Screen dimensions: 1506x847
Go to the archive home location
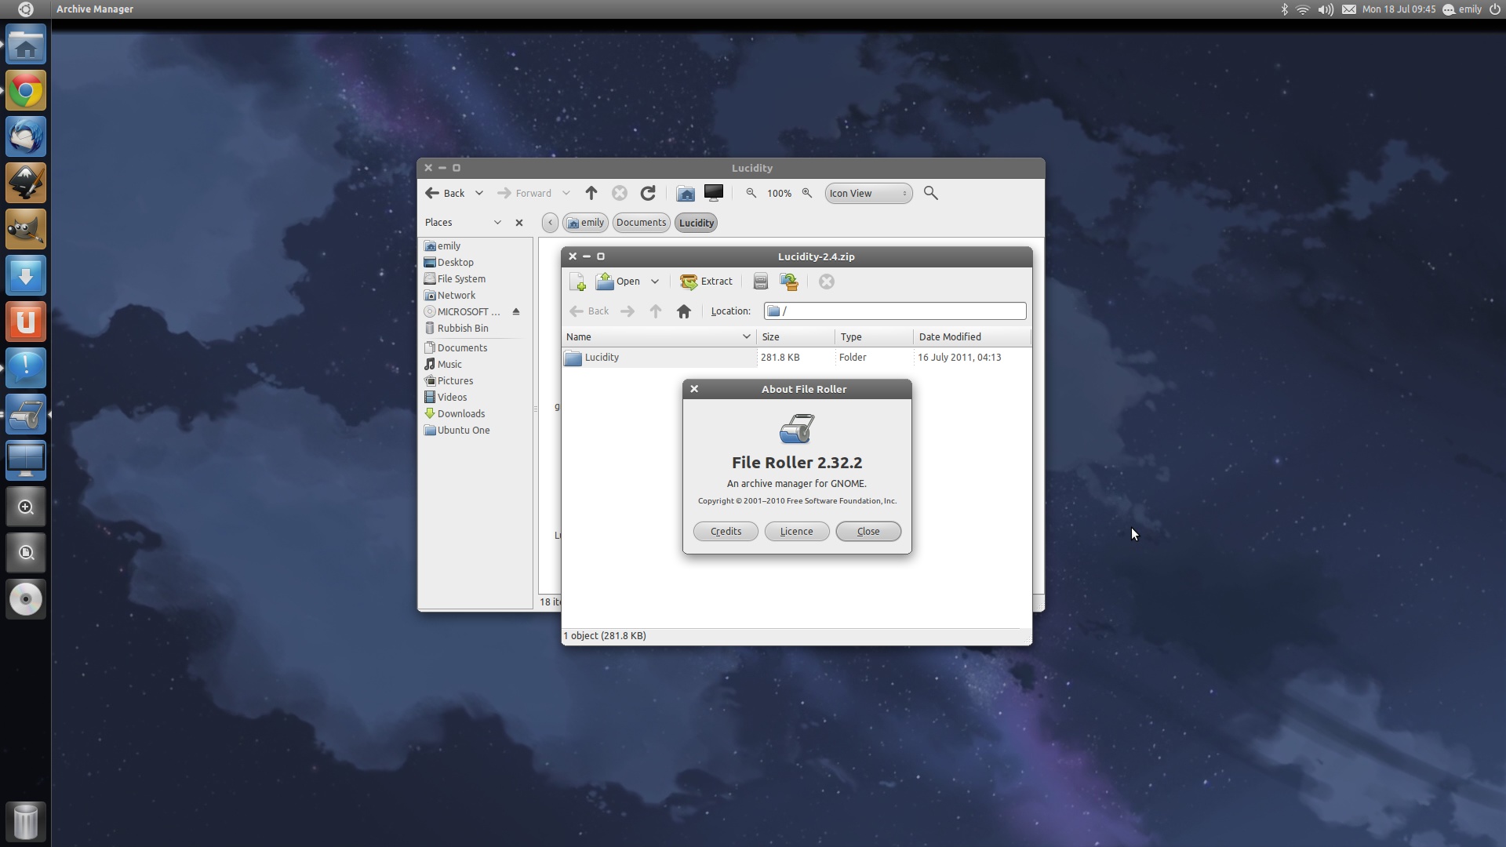pos(684,311)
